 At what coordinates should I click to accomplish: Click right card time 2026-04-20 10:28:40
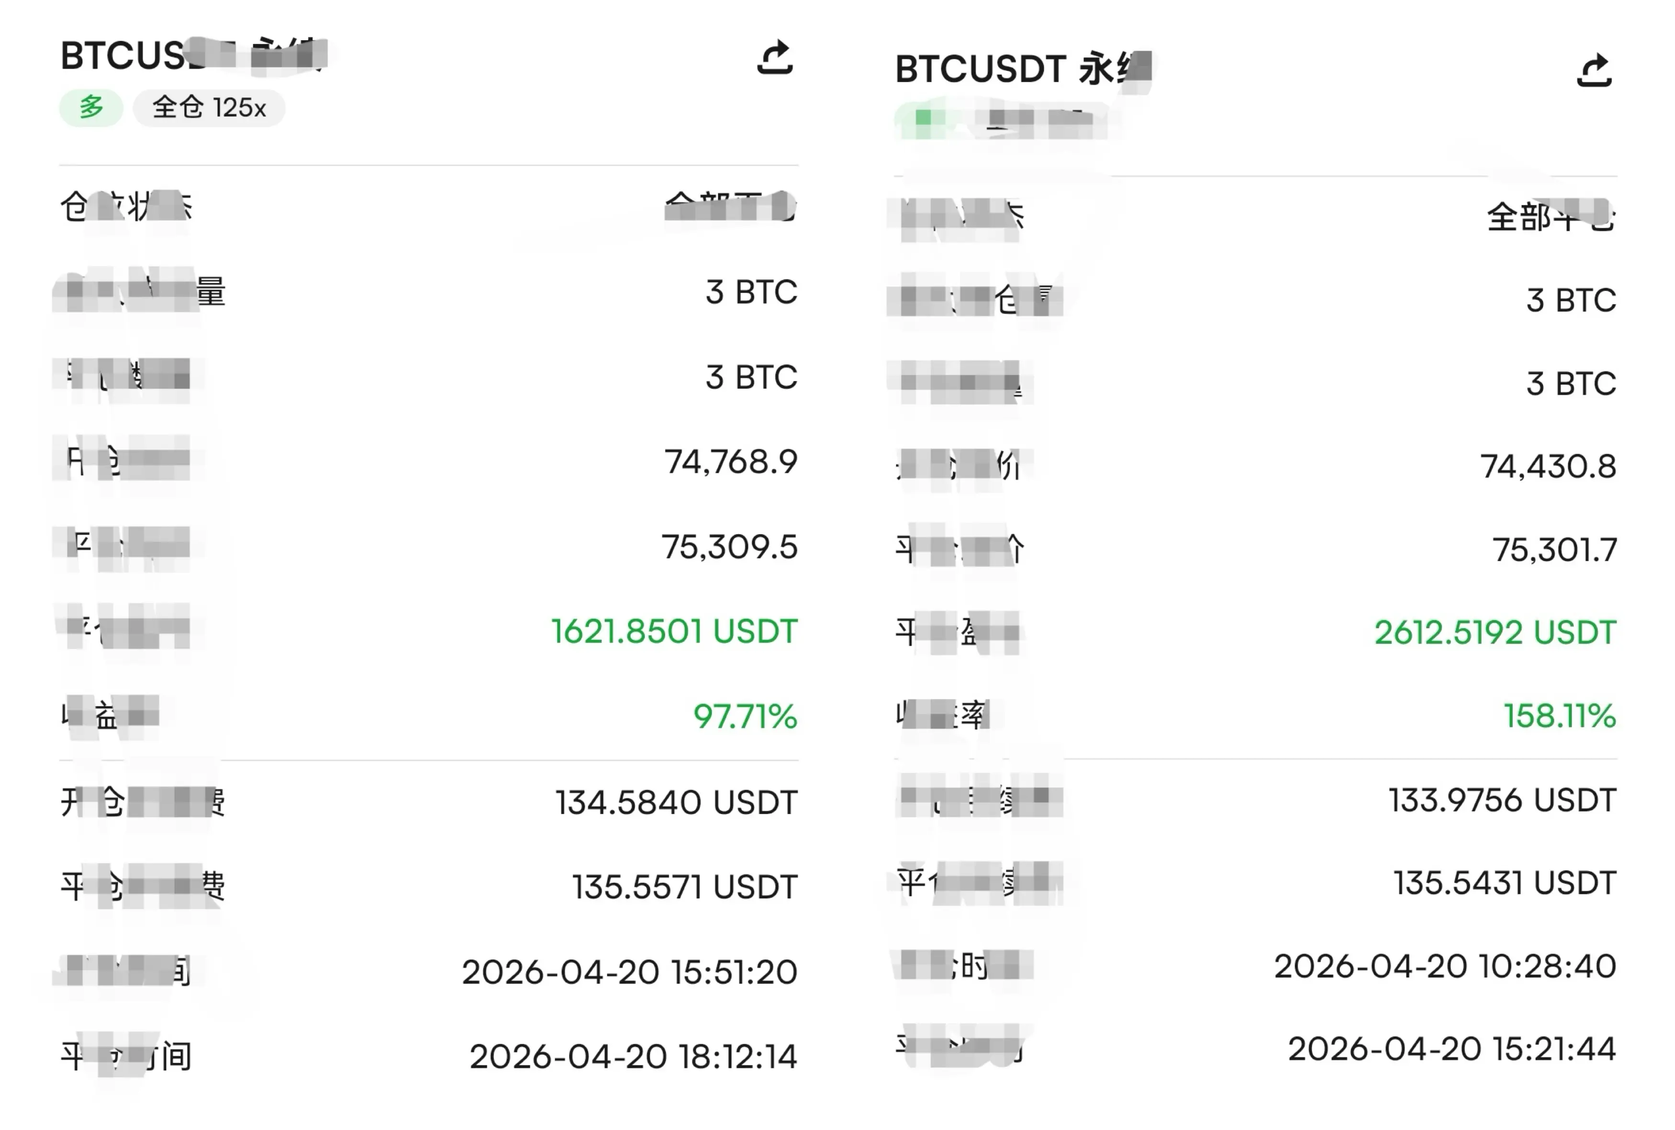click(1444, 966)
